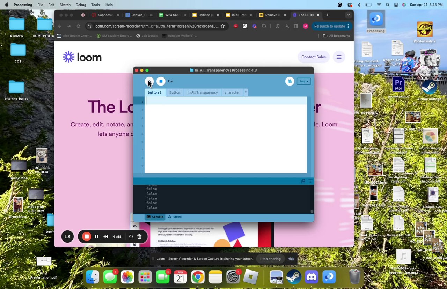Image resolution: width=447 pixels, height=289 pixels.
Task: Open Chrome extensions puzzle icon
Action: coord(264,26)
